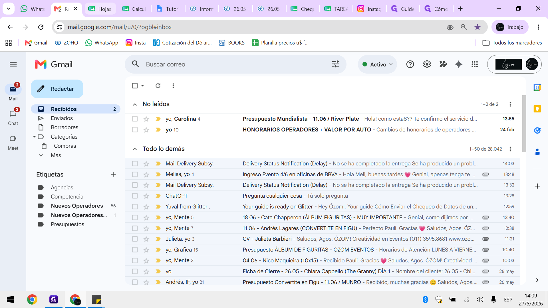Check the Ficha de Cierre email checkbox
This screenshot has width=548, height=308.
click(x=135, y=271)
